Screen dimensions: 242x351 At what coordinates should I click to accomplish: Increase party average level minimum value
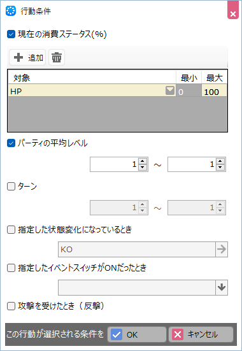[x=143, y=161]
